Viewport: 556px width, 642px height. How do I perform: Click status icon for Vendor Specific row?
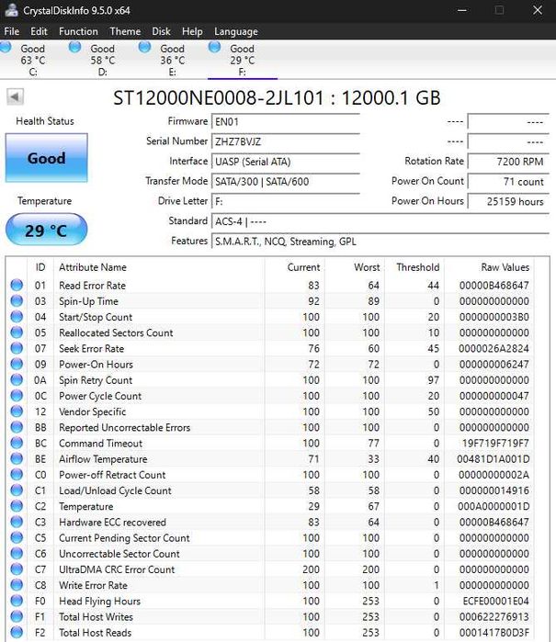click(x=17, y=411)
